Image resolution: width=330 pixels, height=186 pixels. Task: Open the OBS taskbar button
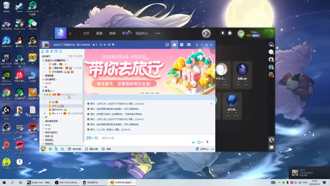click(67, 182)
